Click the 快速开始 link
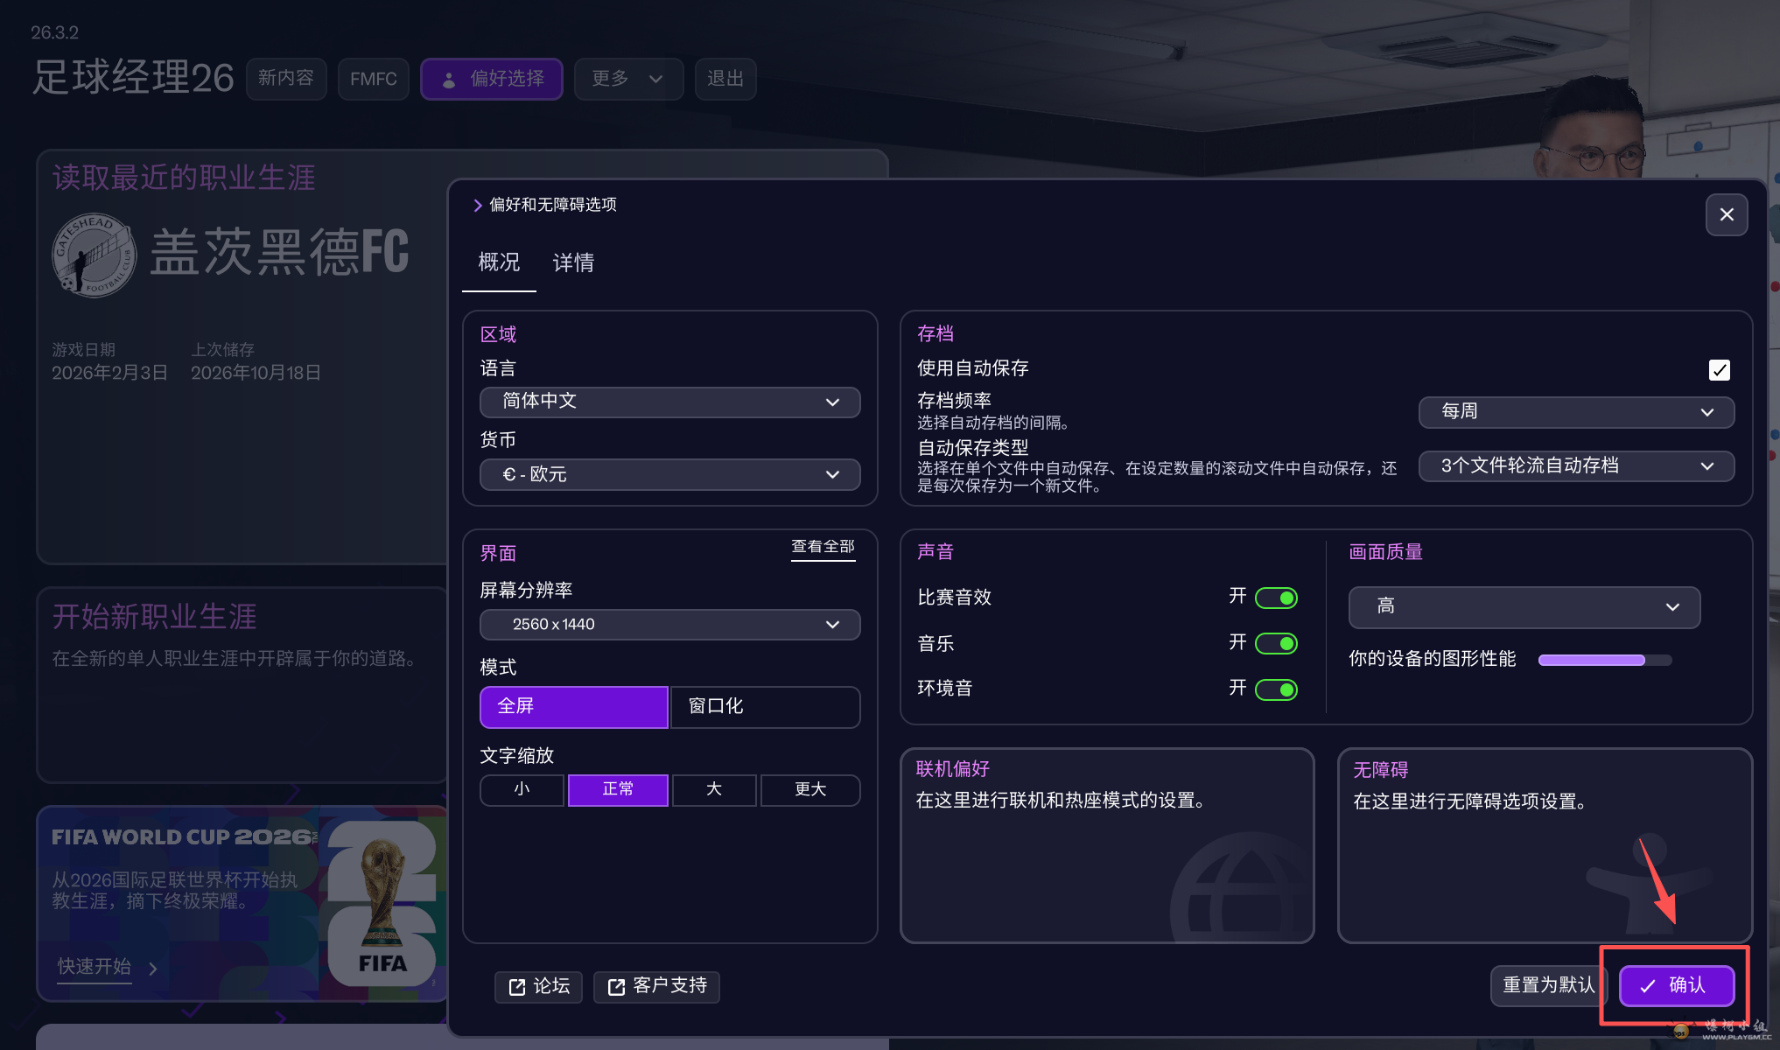Screen dimensions: 1780x1050 (x=95, y=967)
